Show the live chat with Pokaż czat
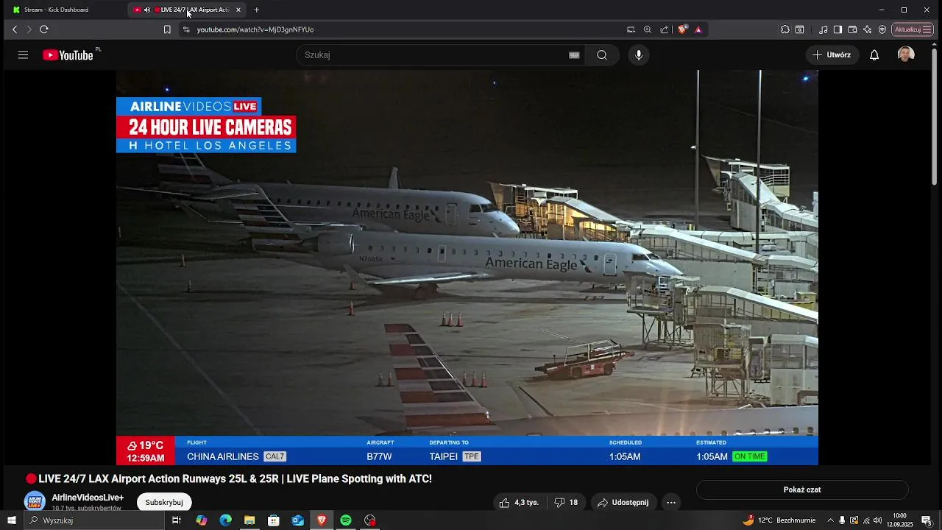Image resolution: width=942 pixels, height=530 pixels. (x=802, y=490)
